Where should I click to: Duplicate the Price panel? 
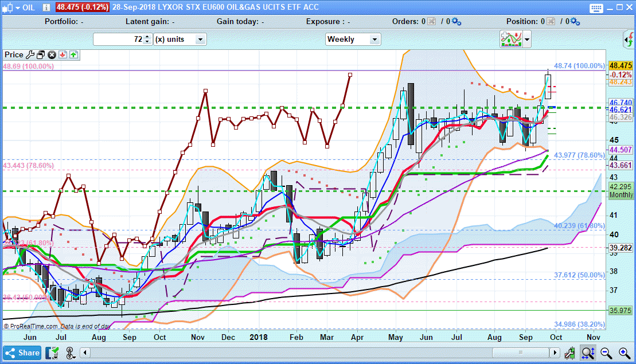[41, 55]
